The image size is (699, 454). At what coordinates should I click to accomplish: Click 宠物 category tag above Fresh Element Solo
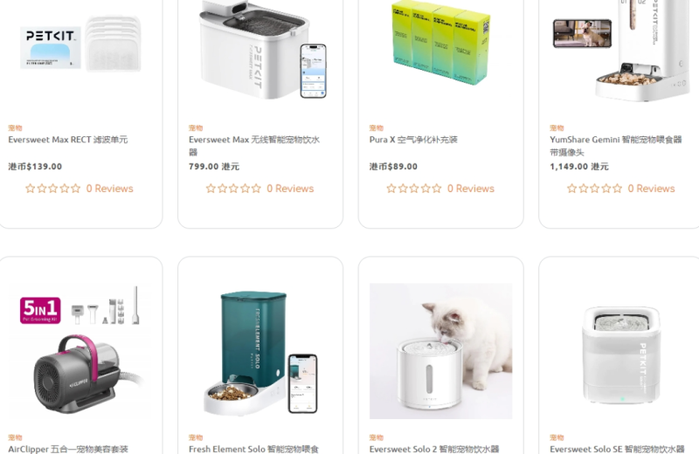(196, 437)
